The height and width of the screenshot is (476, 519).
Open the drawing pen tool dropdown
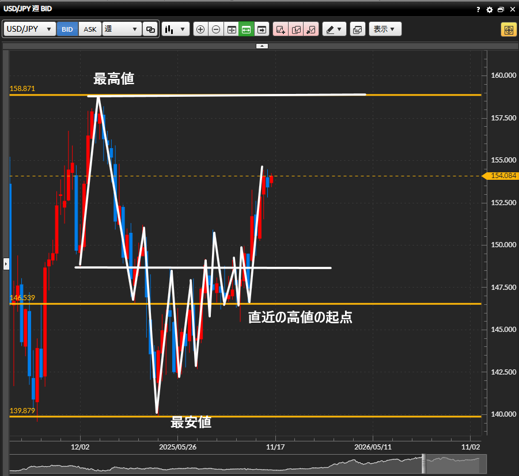coord(334,29)
